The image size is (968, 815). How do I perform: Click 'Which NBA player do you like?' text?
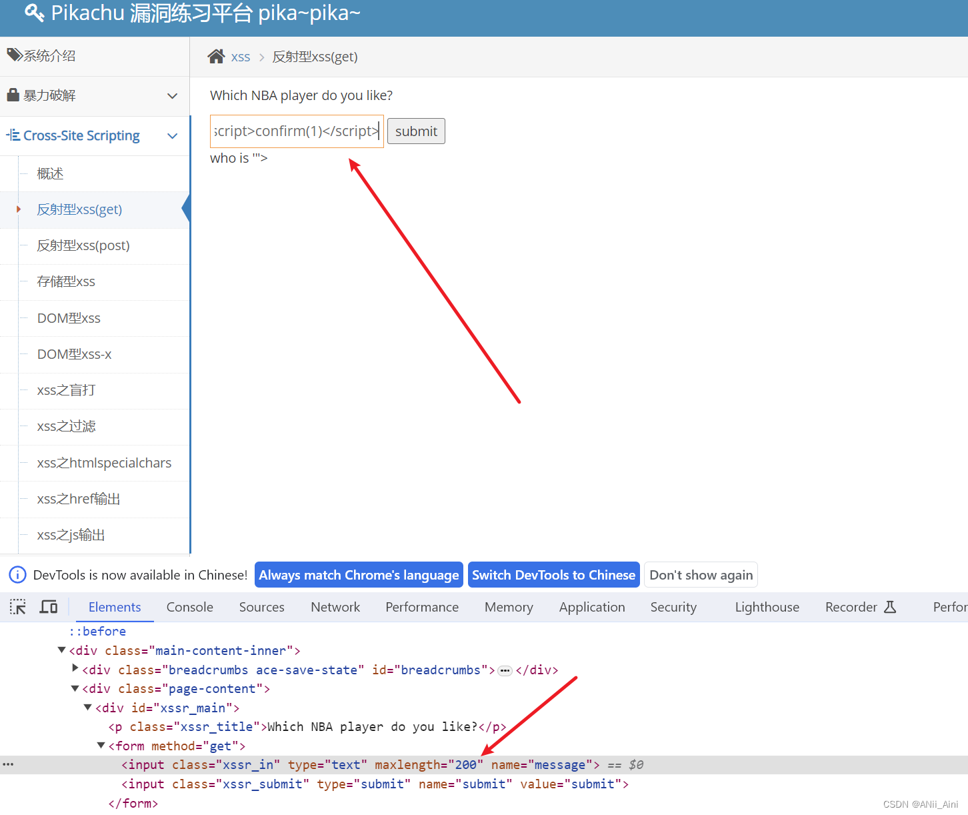pyautogui.click(x=301, y=95)
